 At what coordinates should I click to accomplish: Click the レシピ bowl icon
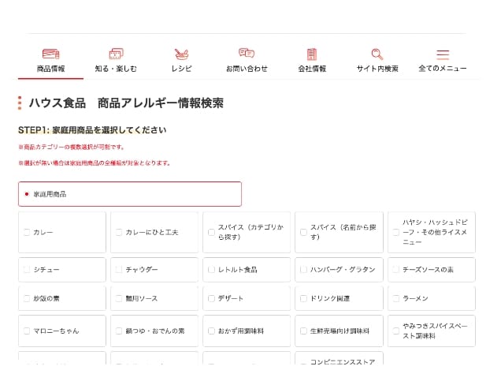point(181,54)
